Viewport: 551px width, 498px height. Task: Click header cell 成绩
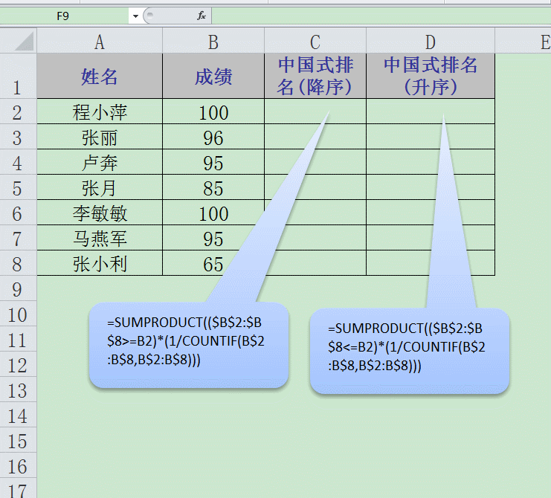[213, 76]
